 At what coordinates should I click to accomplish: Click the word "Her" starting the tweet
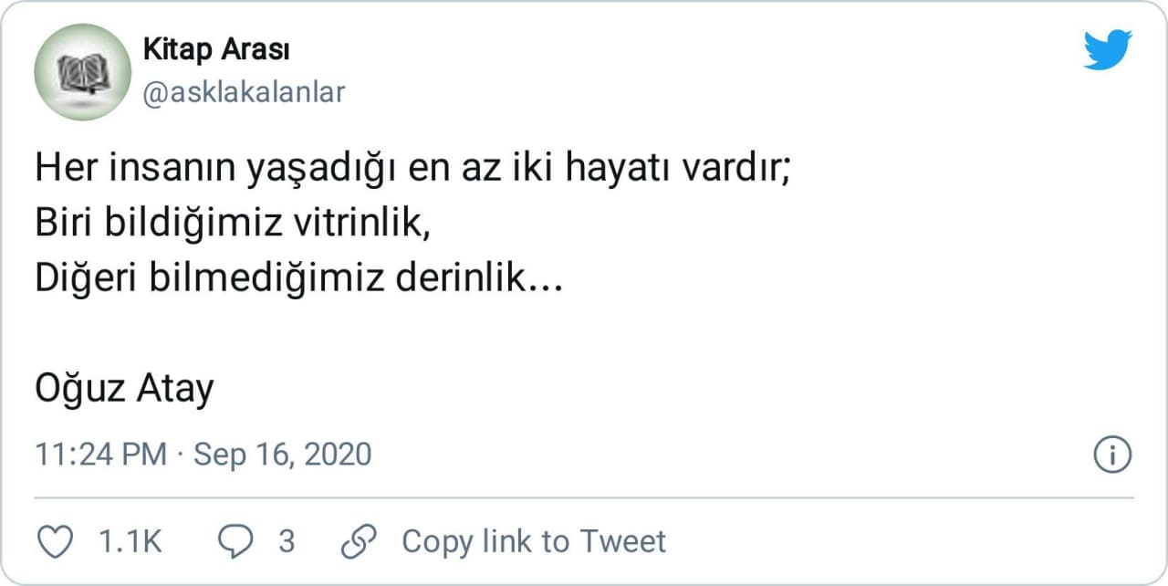(x=62, y=169)
